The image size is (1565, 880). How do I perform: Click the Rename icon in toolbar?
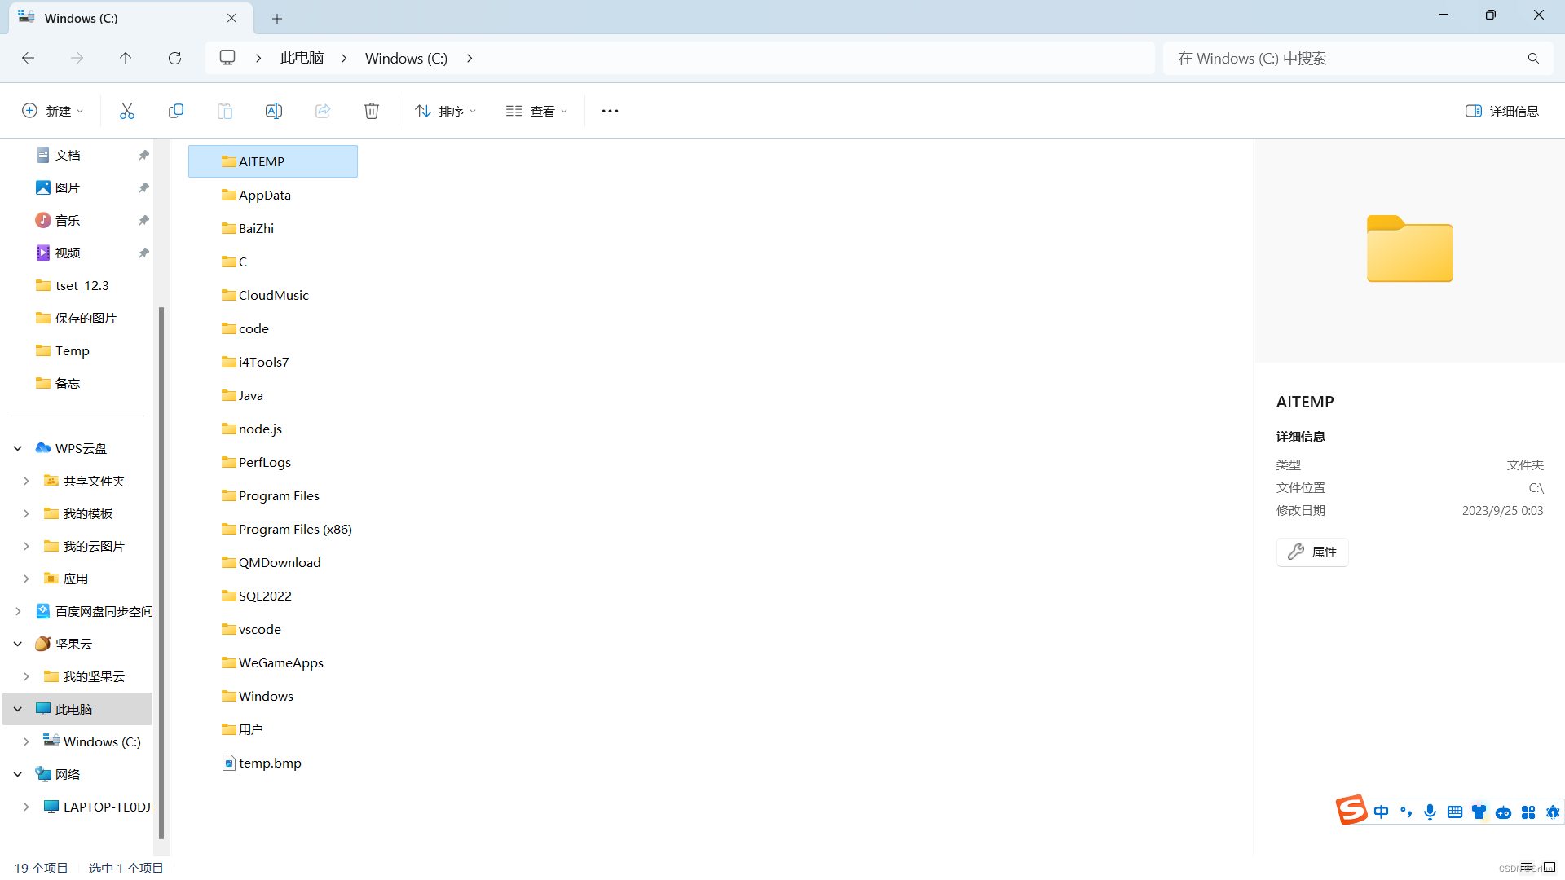(x=274, y=111)
